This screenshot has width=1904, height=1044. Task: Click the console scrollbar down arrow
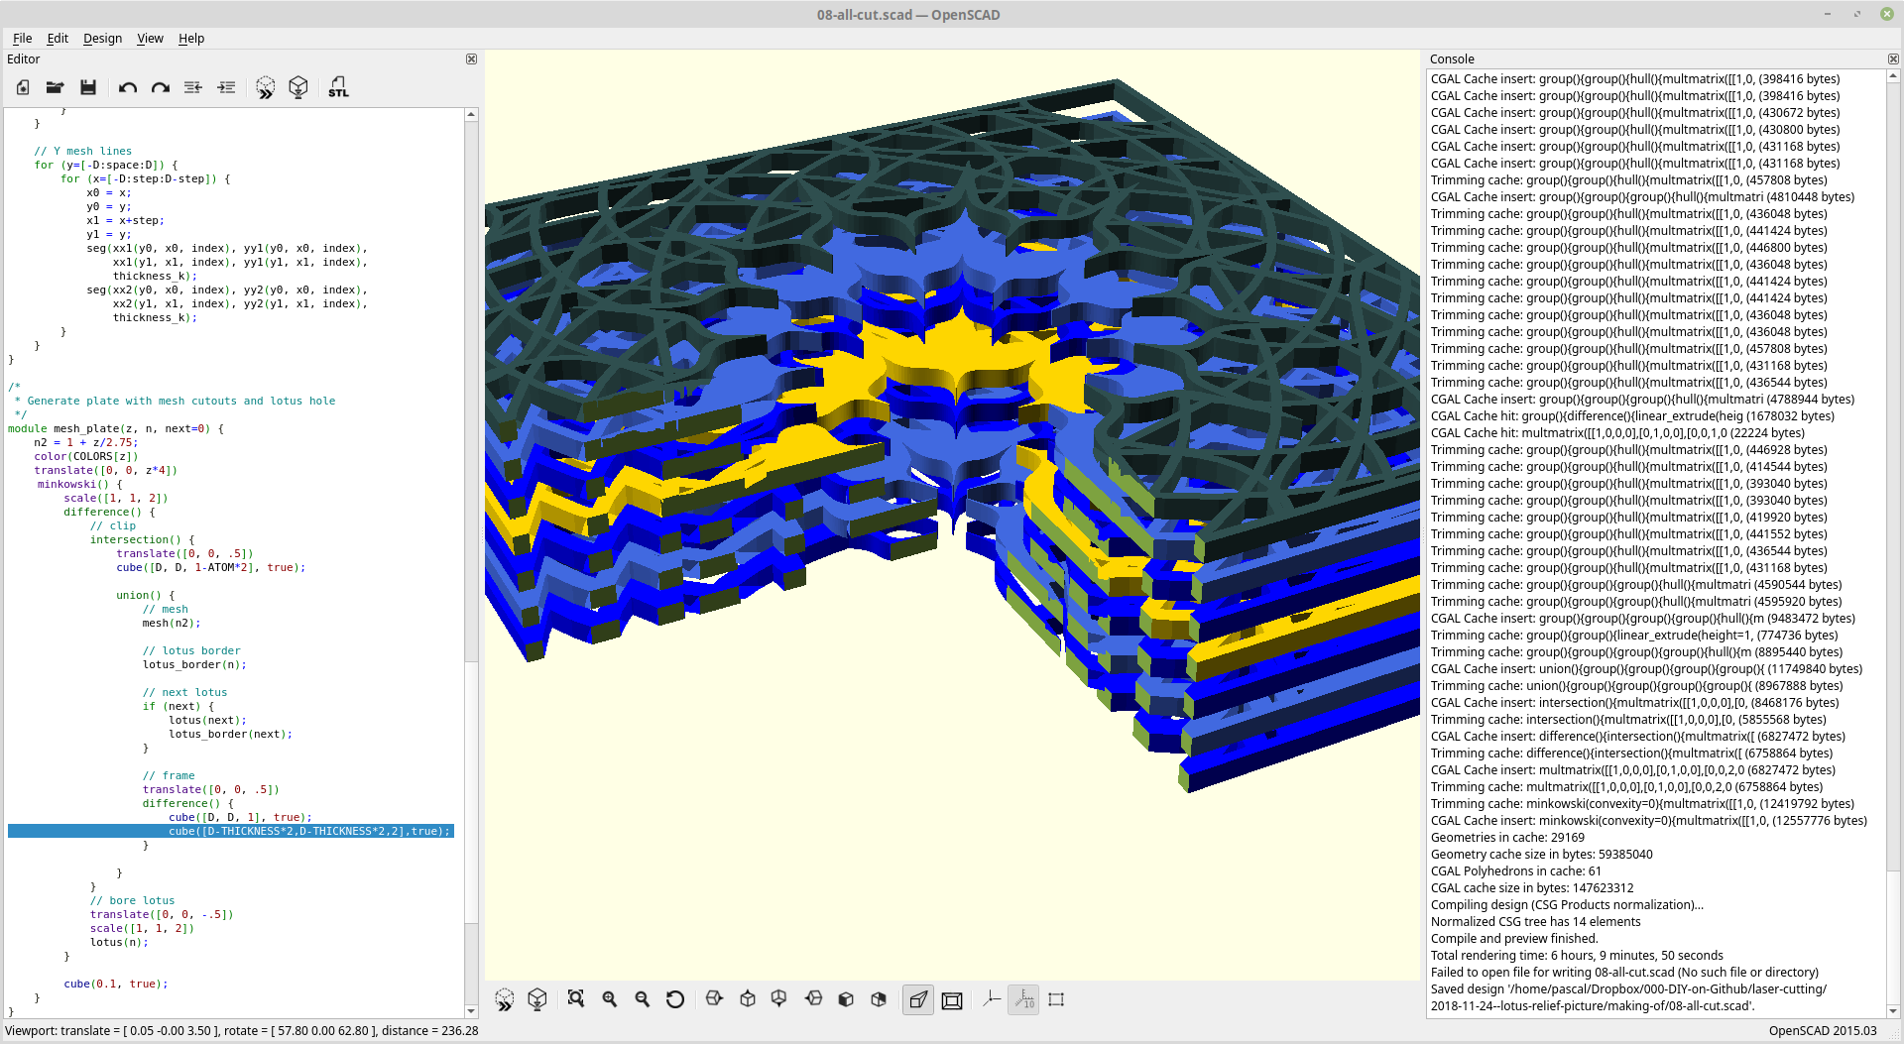point(1893,1010)
